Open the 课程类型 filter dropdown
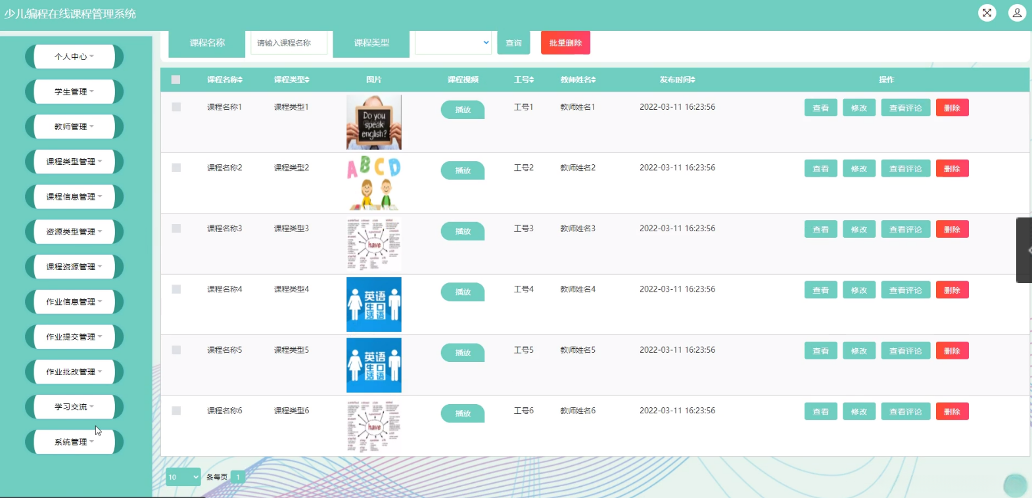The width and height of the screenshot is (1032, 498). tap(454, 43)
